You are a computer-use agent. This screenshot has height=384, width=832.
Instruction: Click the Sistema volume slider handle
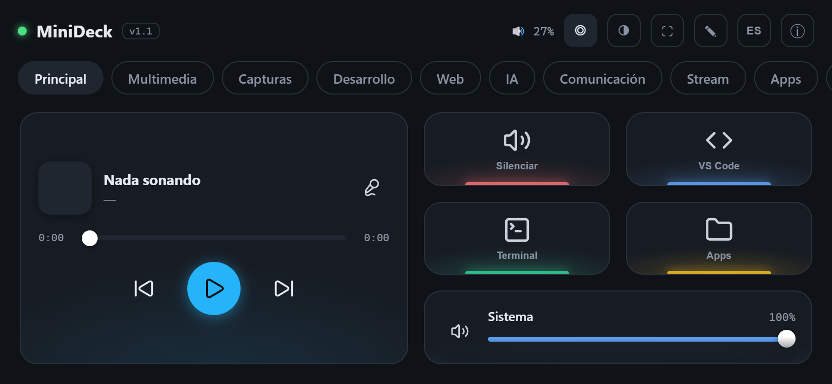[787, 339]
